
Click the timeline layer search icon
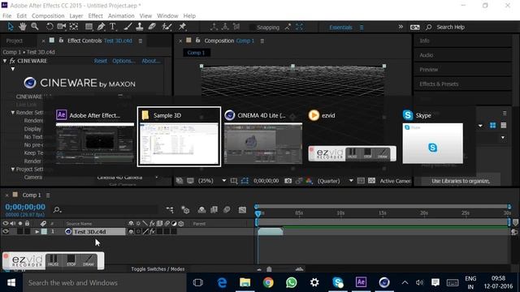tap(57, 209)
